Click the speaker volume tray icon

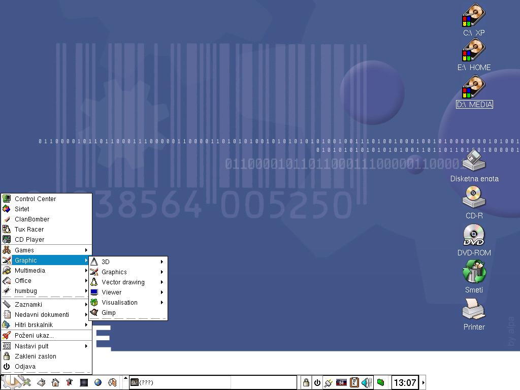(x=367, y=383)
